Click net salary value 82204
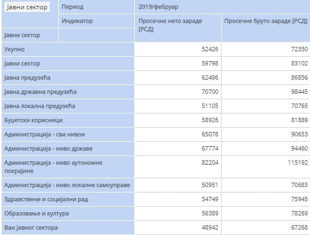The width and height of the screenshot is (310, 235). tap(210, 162)
